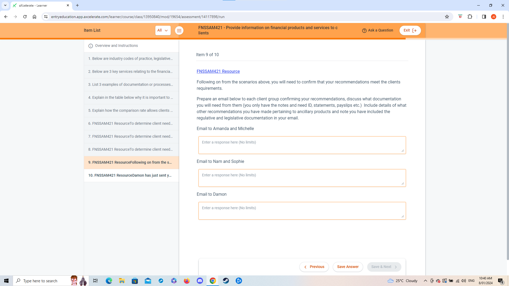Open the Overview and Instructions info item
This screenshot has height=286, width=509.
[116, 46]
